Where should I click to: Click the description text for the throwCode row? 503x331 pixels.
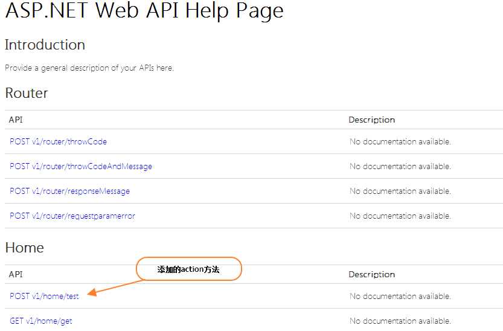tap(400, 142)
